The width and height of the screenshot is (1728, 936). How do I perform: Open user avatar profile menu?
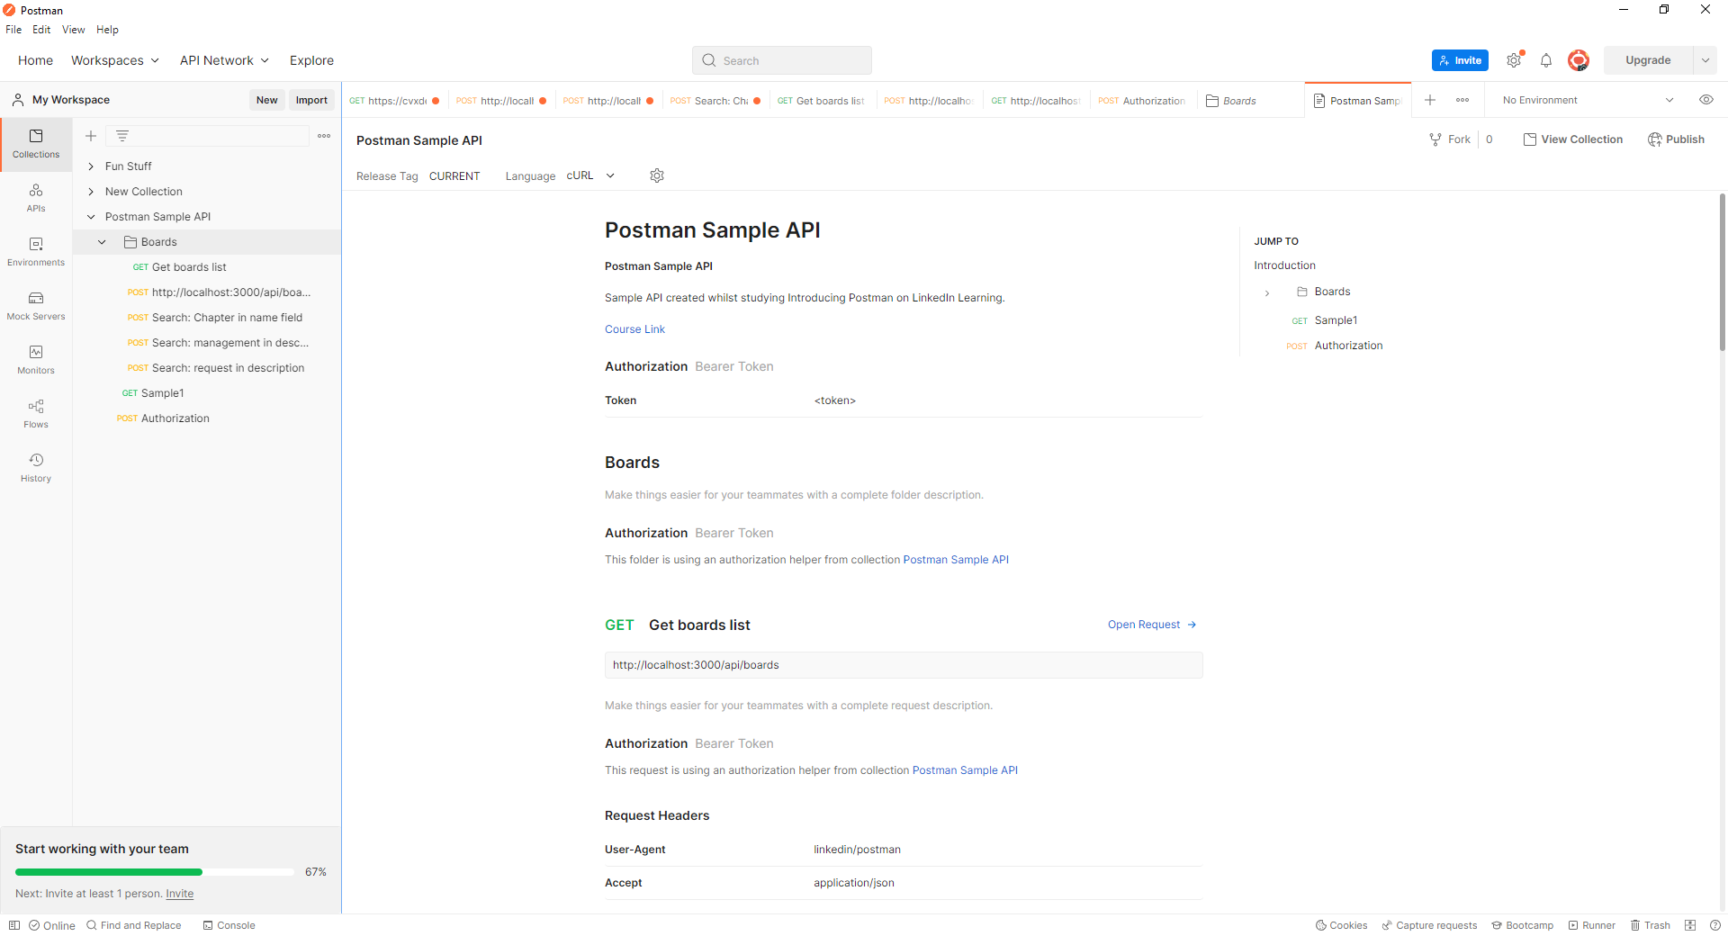[x=1578, y=60]
